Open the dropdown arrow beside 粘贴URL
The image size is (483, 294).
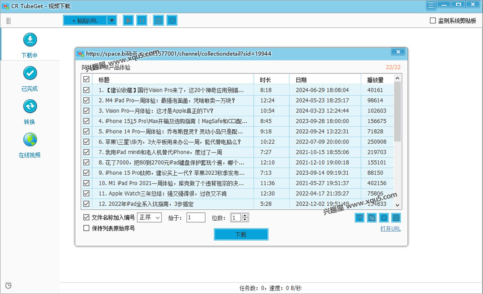112,20
